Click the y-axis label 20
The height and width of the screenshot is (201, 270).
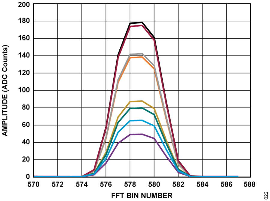26,160
